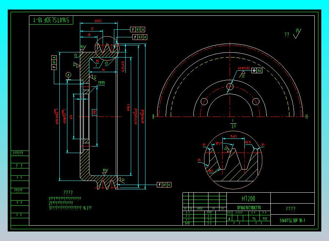Select the boxed Φ98 dimension
Screen dimensions: 329x241
[x=95, y=112]
